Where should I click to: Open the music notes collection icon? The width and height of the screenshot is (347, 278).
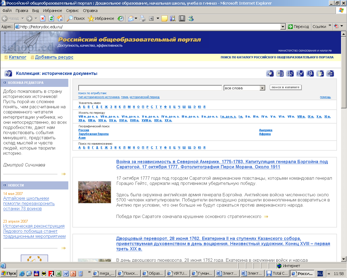[x=290, y=74]
